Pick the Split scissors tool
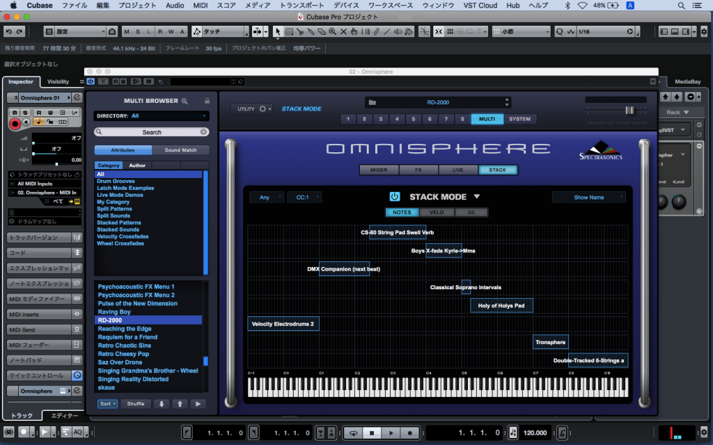713x445 pixels. pyautogui.click(x=299, y=31)
